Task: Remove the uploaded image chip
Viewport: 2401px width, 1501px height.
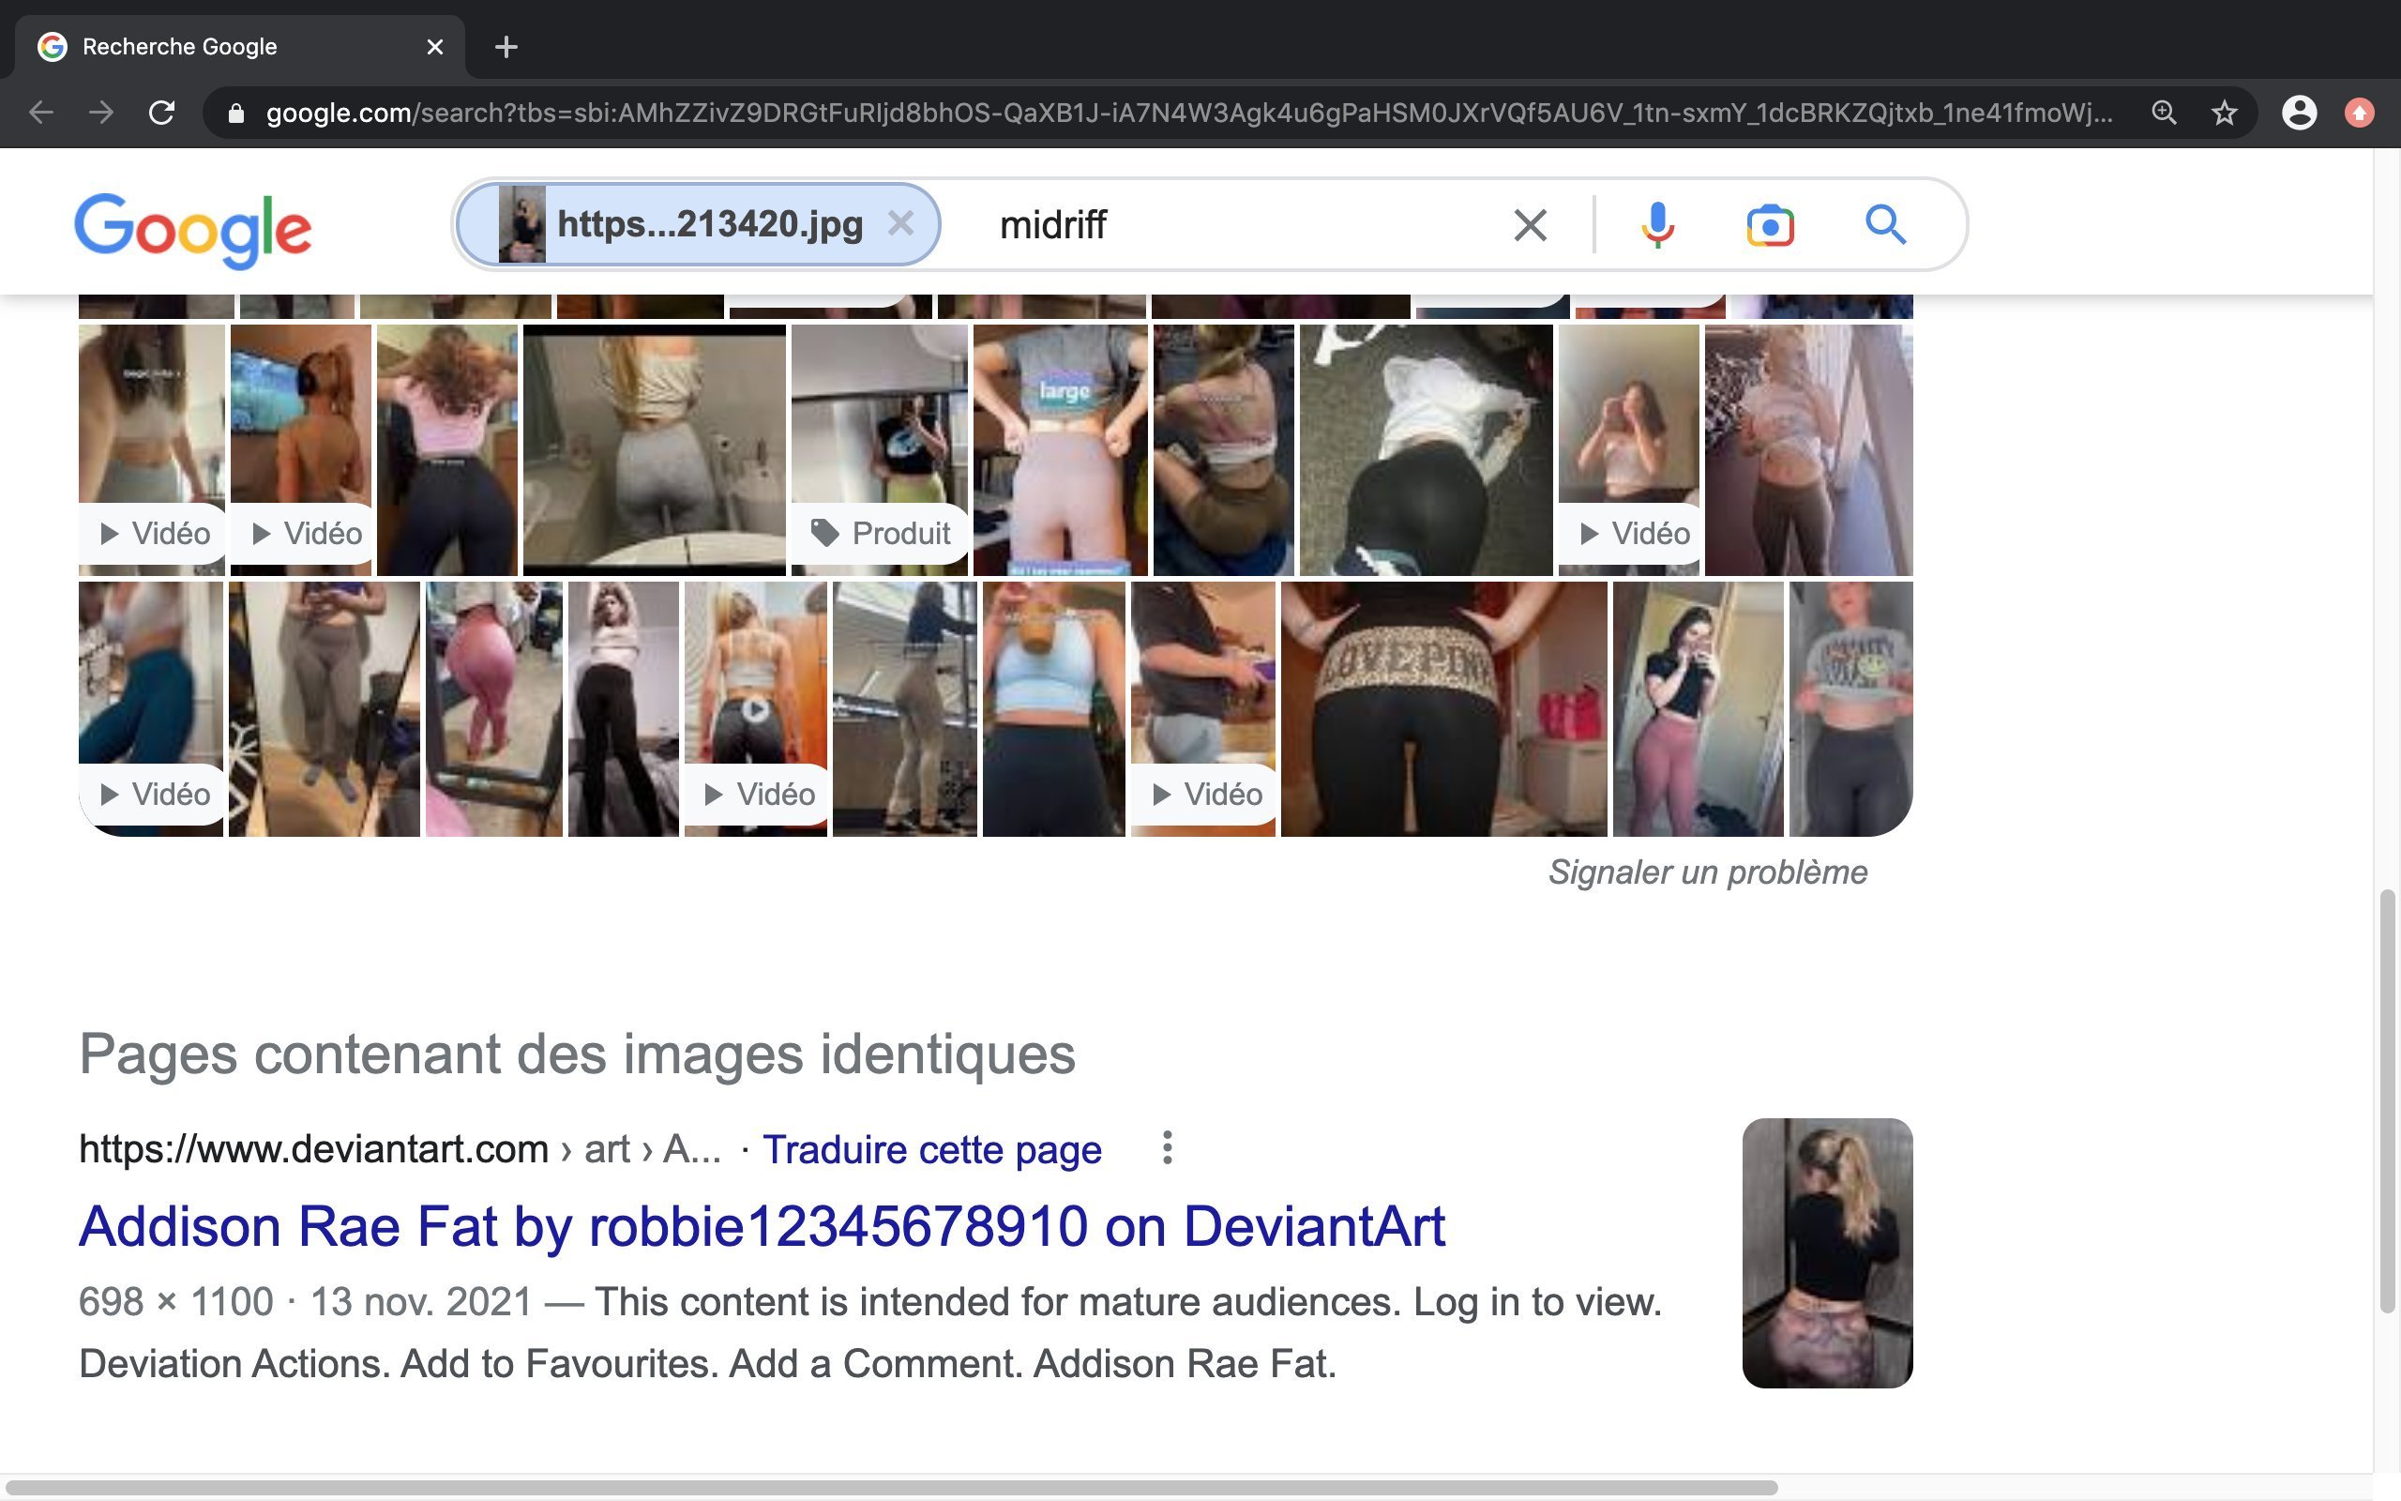Action: click(899, 223)
